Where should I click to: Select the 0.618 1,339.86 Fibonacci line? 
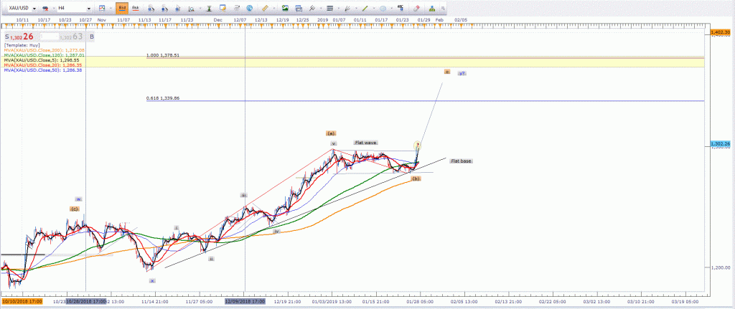(x=162, y=98)
